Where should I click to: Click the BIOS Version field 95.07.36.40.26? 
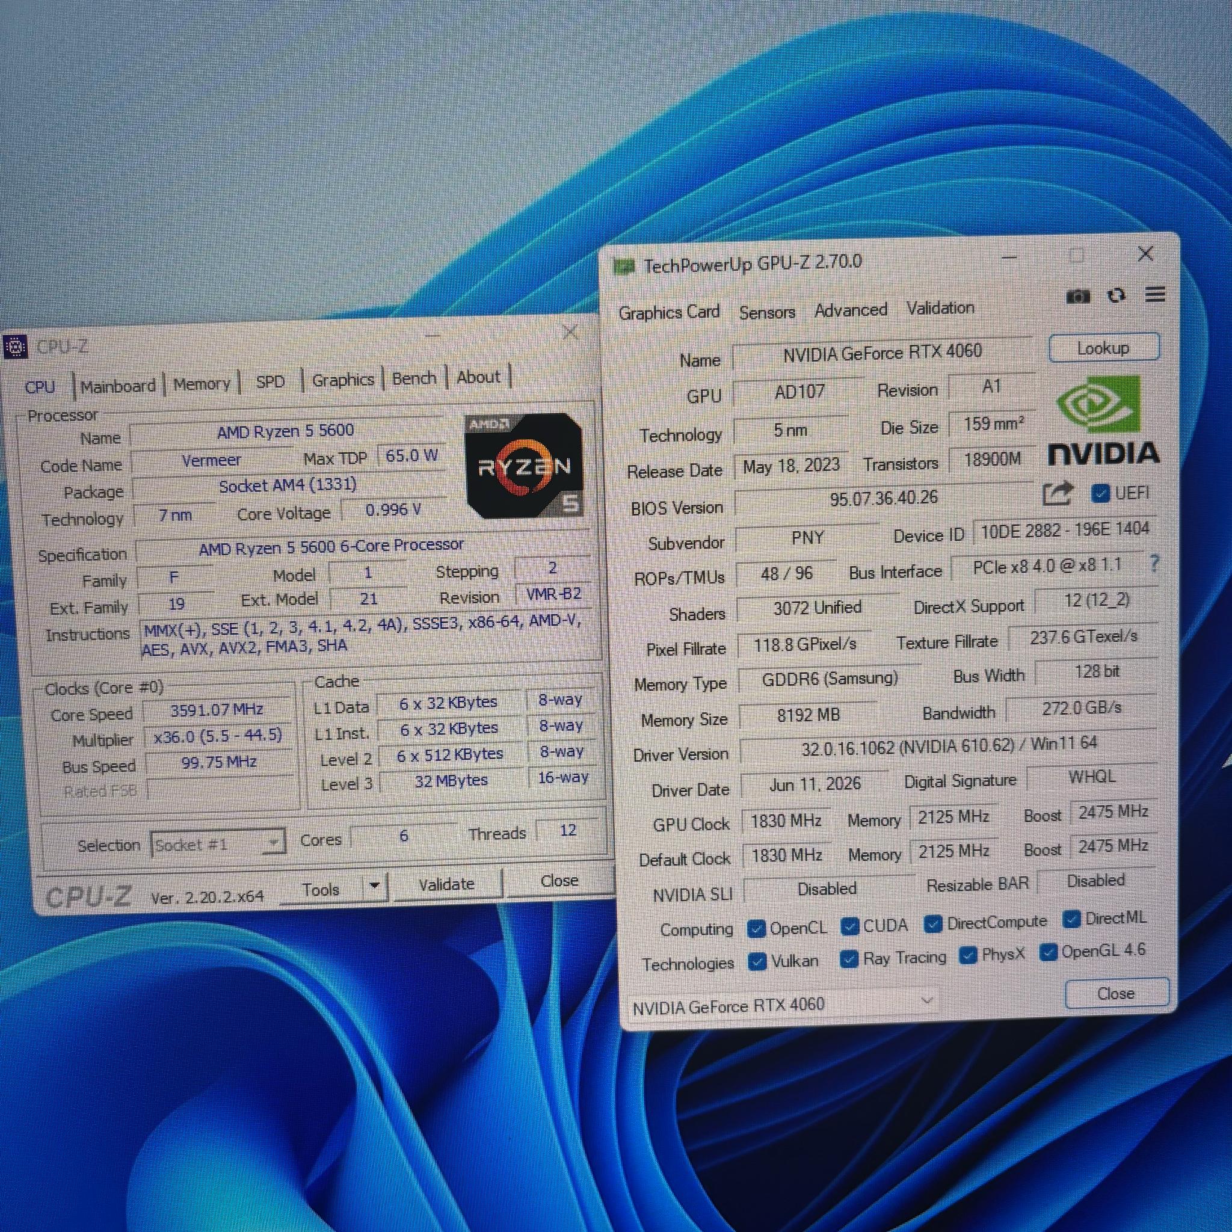point(884,498)
